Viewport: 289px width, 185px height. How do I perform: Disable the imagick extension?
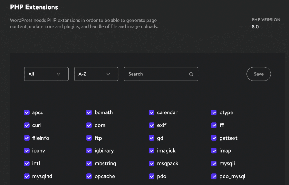152,151
